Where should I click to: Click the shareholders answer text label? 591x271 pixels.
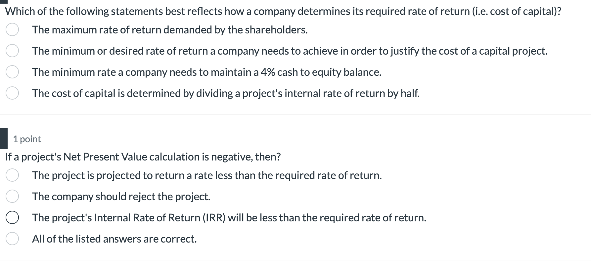(x=170, y=30)
